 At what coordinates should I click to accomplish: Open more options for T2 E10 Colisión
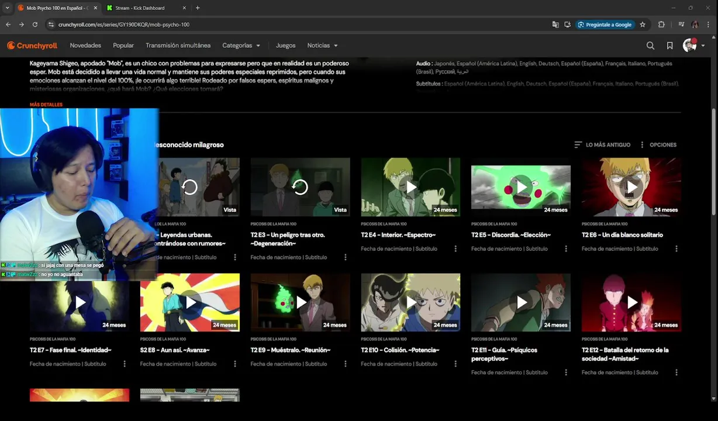click(x=455, y=364)
